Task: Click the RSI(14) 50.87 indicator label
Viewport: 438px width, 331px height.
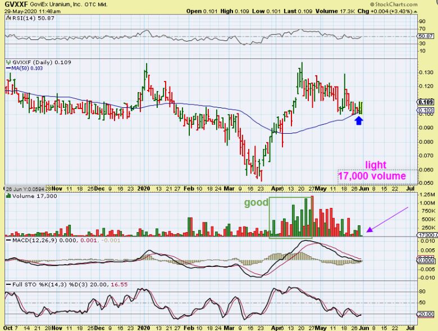Action: coord(33,18)
